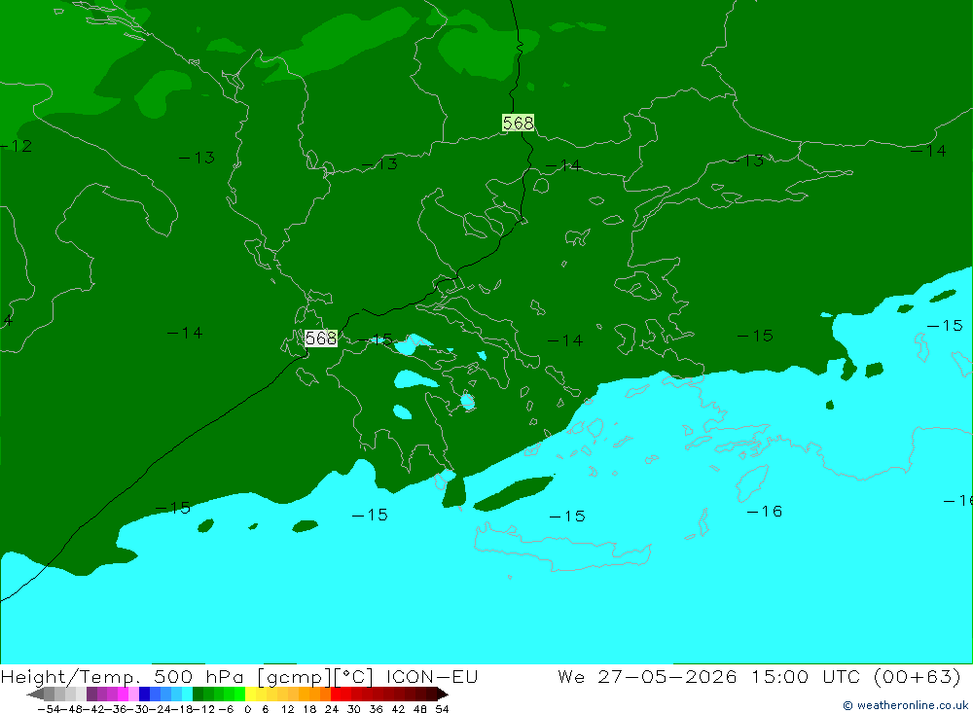Click legend value 30

pos(354,709)
